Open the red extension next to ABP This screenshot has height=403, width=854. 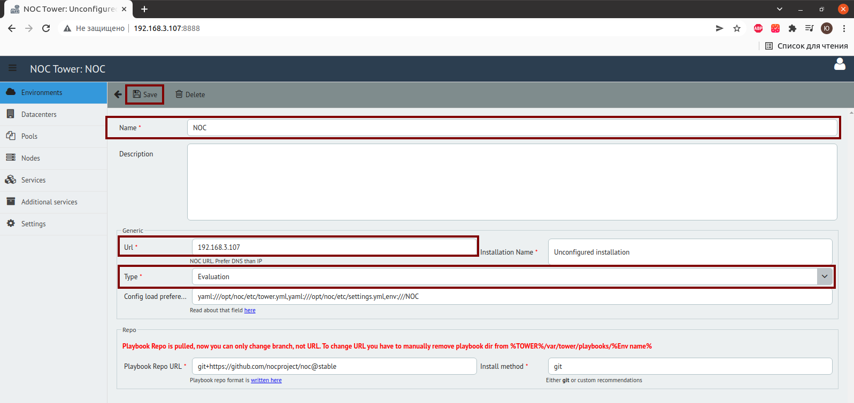click(x=775, y=28)
